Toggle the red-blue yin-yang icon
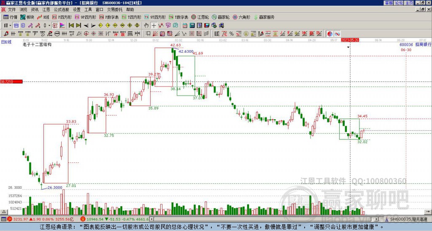Viewport: 432px width, 231px height. pyautogui.click(x=329, y=34)
